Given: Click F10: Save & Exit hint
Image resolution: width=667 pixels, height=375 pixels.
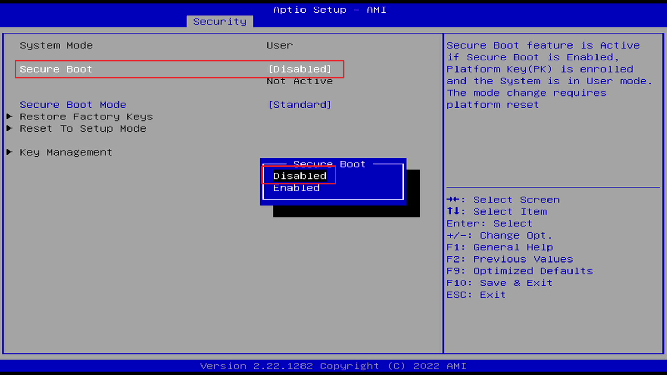Looking at the screenshot, I should point(499,283).
